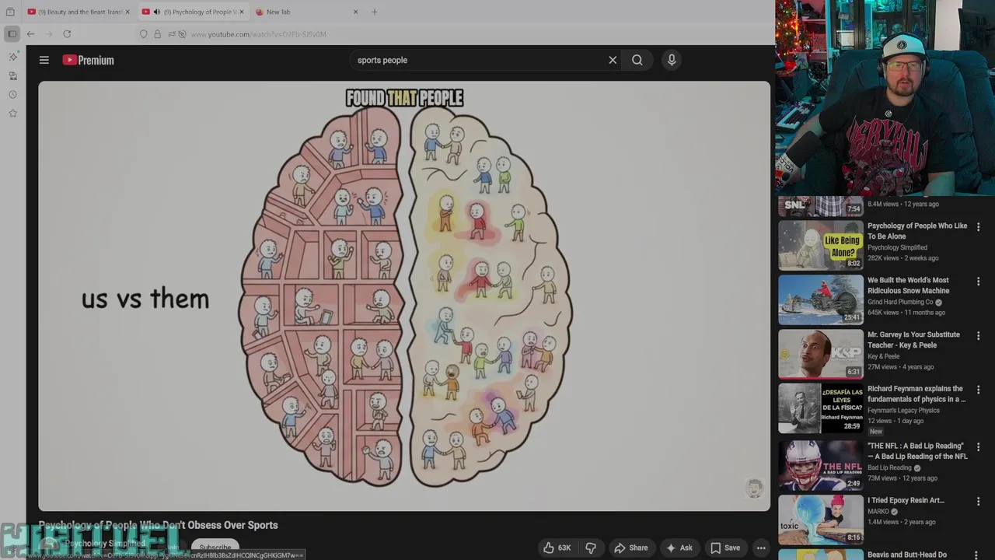Visit Bad Lip Reading channel
The height and width of the screenshot is (560, 995).
pos(889,468)
